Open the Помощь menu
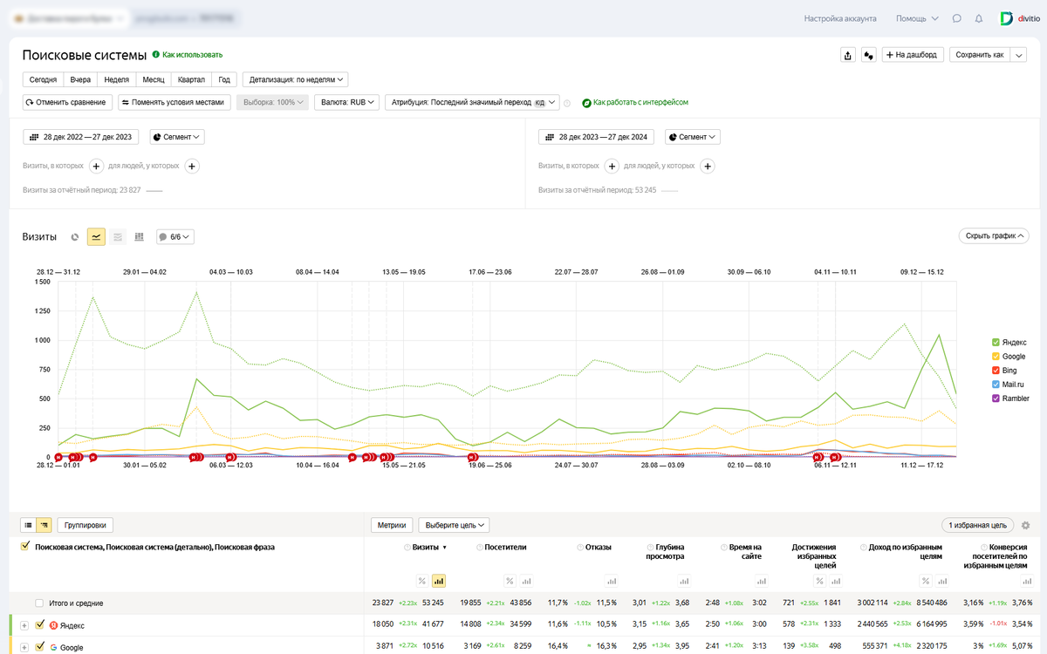This screenshot has width=1047, height=654. (917, 18)
